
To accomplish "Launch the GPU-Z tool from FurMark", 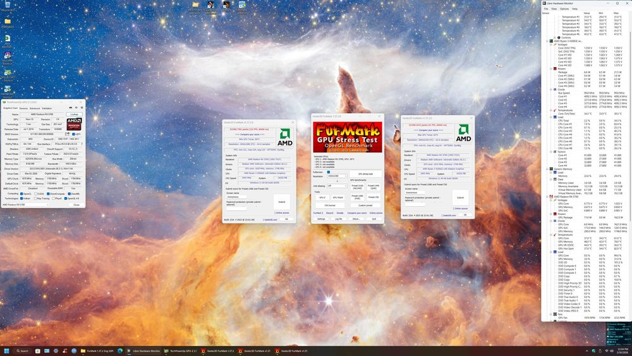I will [x=322, y=197].
